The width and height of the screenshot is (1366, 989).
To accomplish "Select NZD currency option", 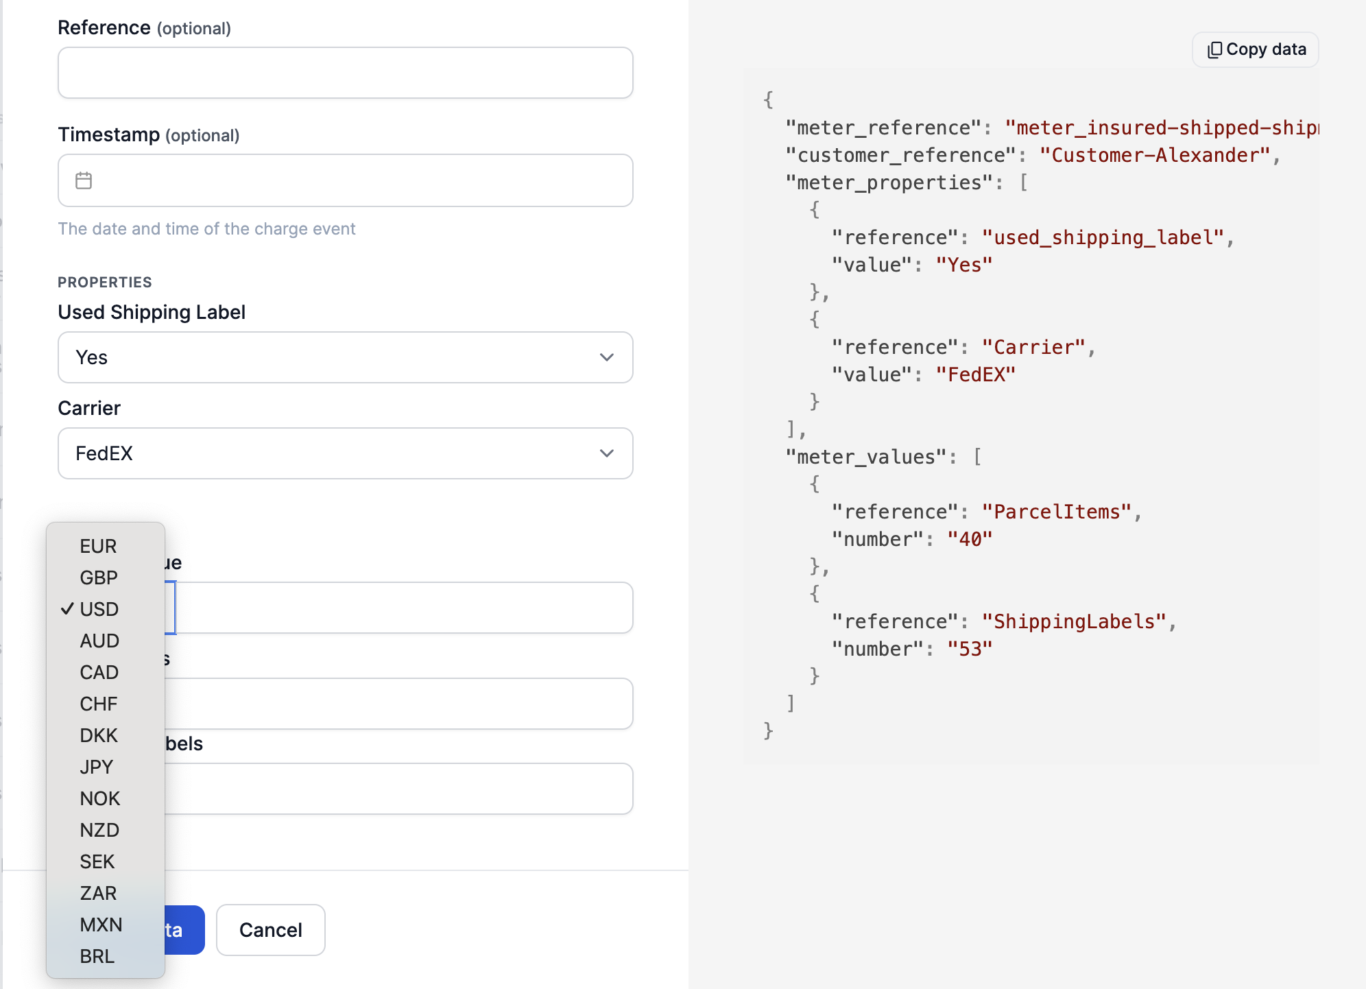I will (99, 830).
